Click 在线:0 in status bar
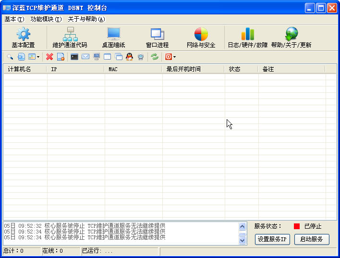The height and width of the screenshot is (258, 340). (x=53, y=251)
